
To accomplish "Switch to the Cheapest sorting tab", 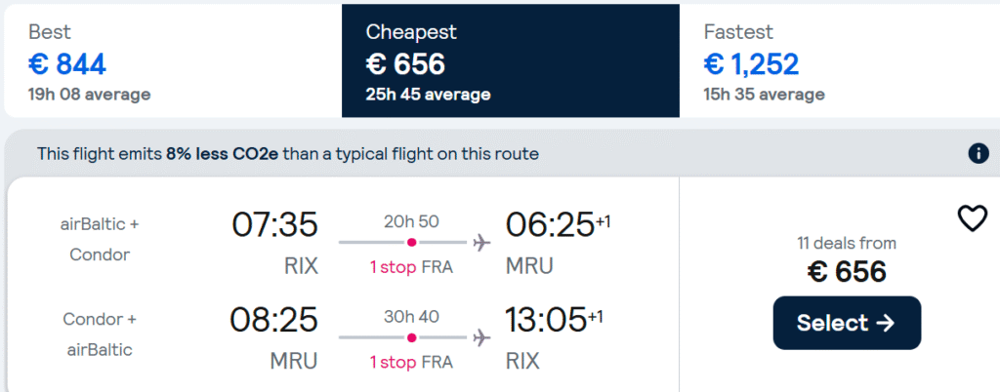I will pos(510,61).
